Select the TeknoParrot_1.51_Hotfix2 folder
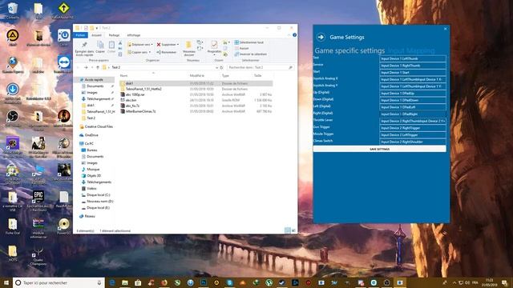This screenshot has height=288, width=513. coord(196,89)
